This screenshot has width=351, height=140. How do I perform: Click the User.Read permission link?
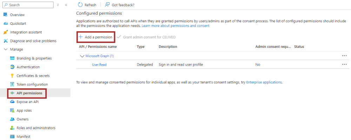pyautogui.click(x=99, y=65)
